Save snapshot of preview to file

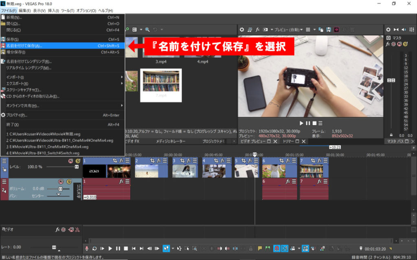(x=328, y=30)
